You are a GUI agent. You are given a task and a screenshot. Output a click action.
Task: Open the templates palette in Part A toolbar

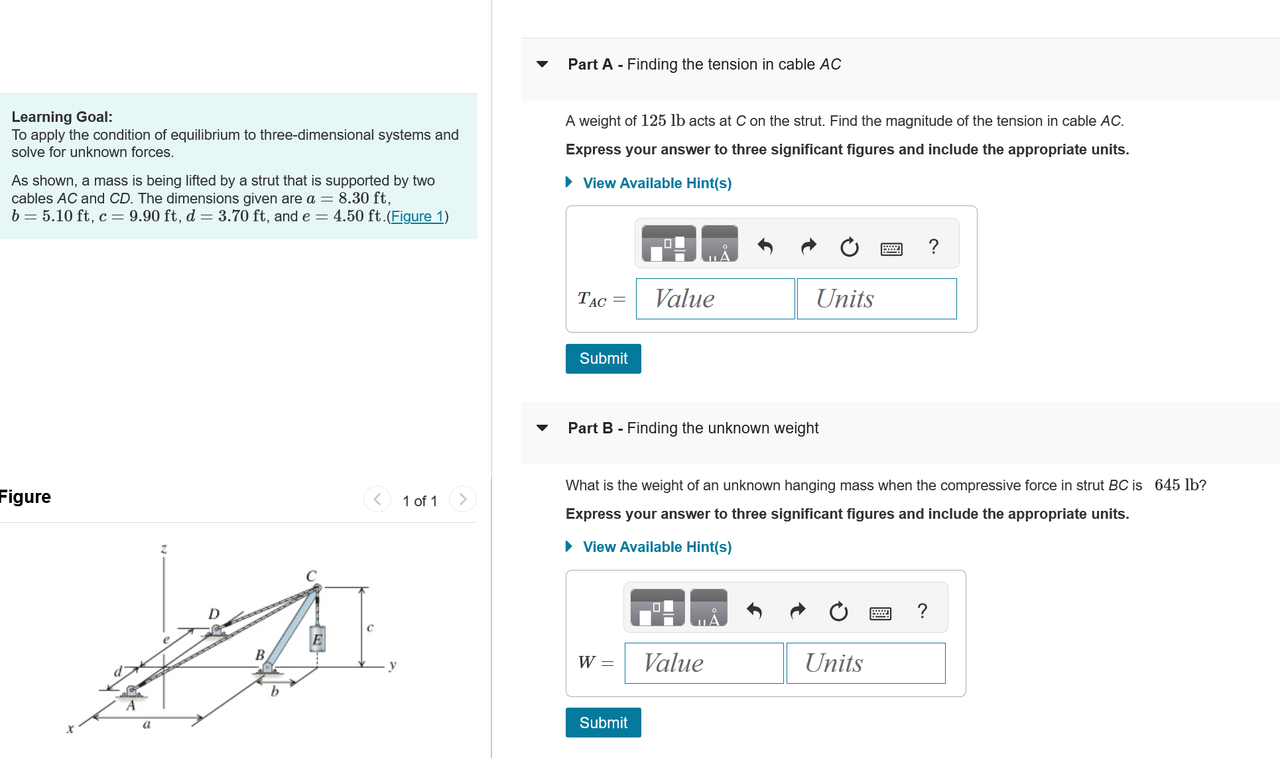pyautogui.click(x=667, y=244)
